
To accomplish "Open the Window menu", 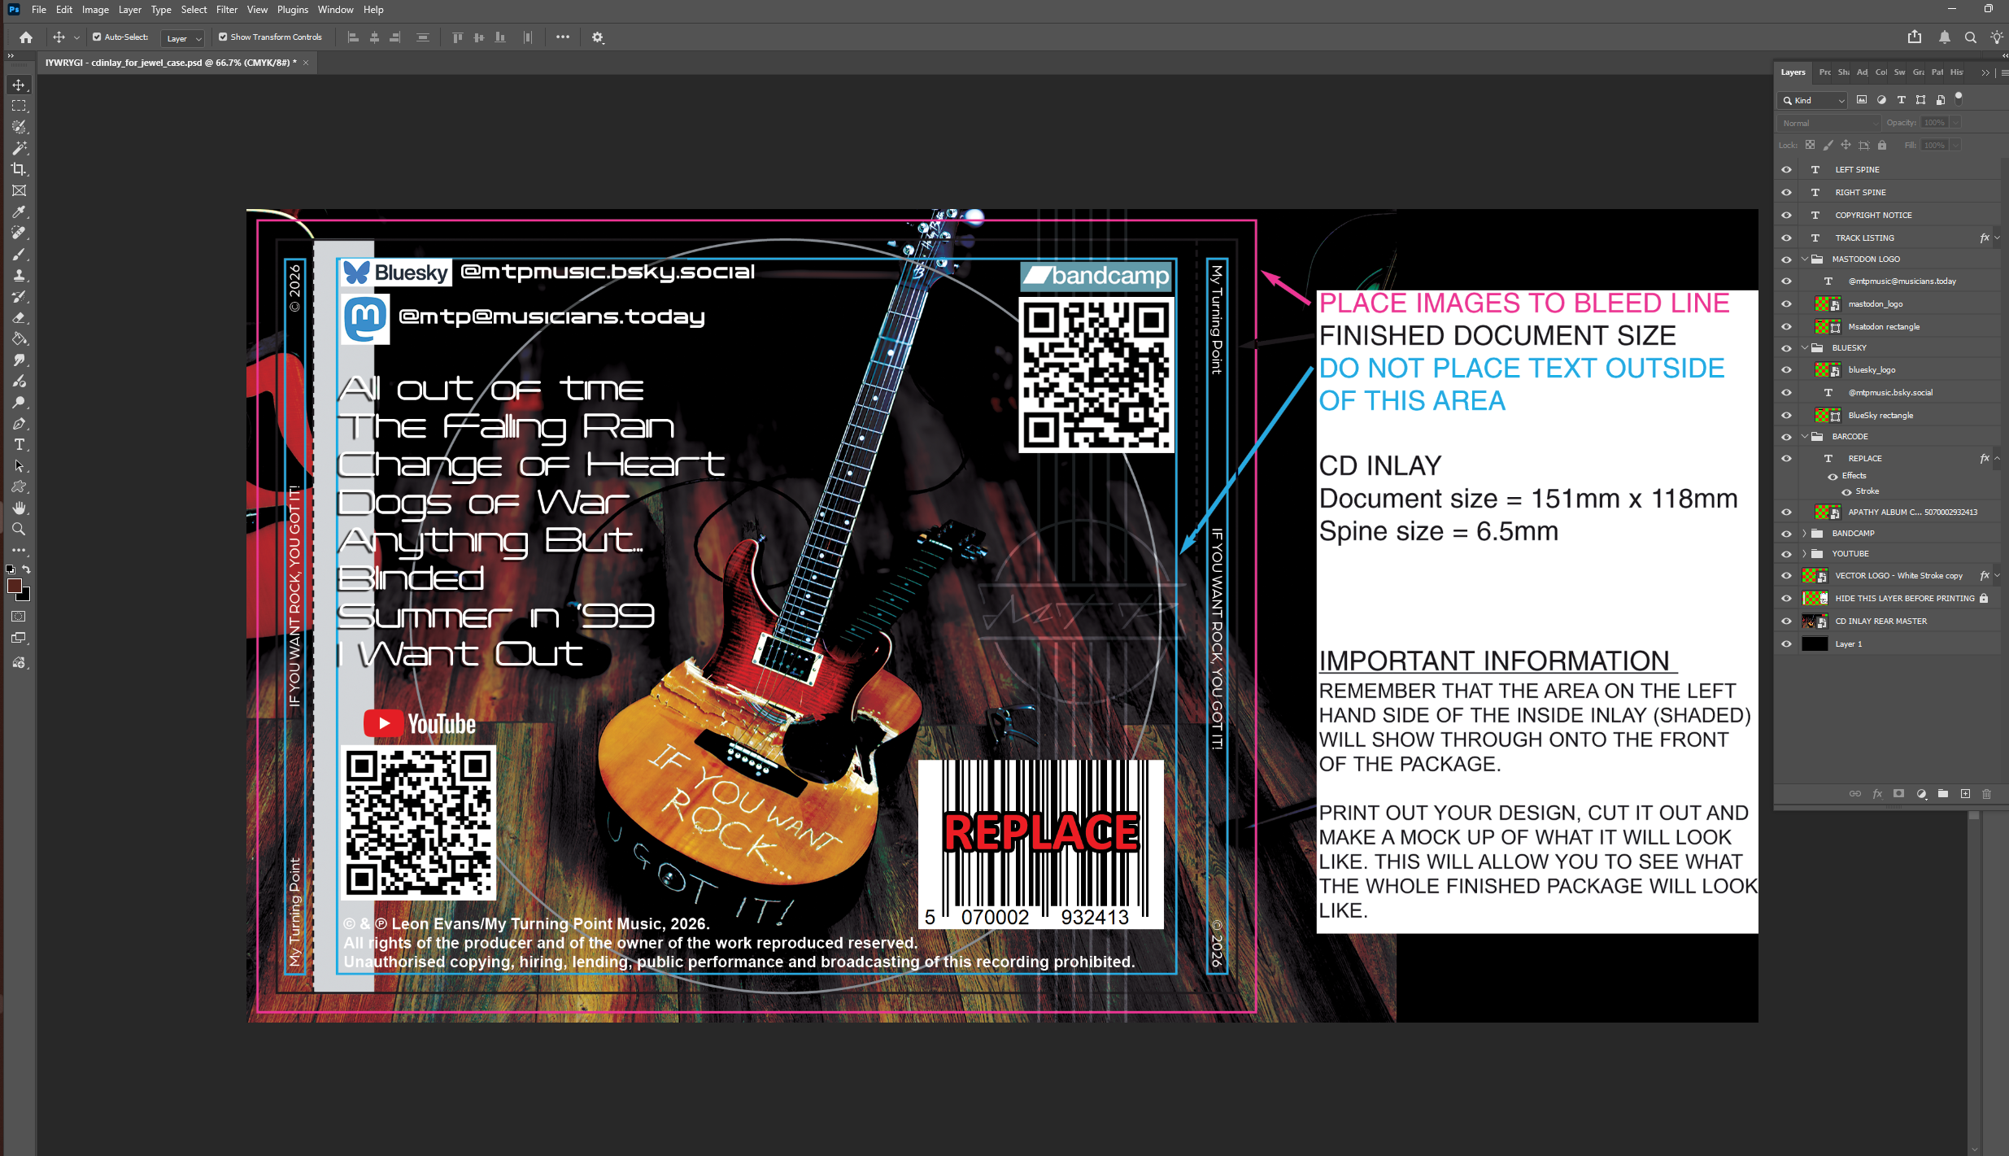I will (x=335, y=10).
